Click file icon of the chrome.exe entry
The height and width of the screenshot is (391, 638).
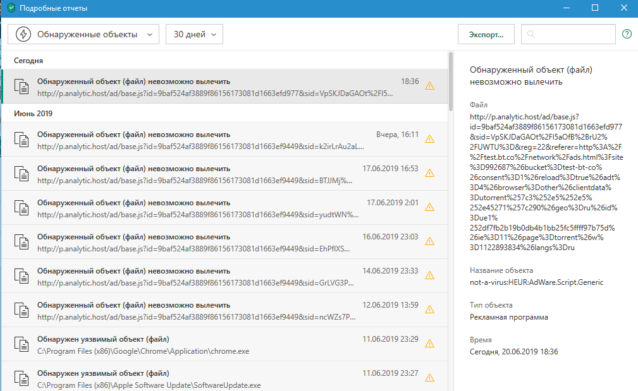[22, 344]
